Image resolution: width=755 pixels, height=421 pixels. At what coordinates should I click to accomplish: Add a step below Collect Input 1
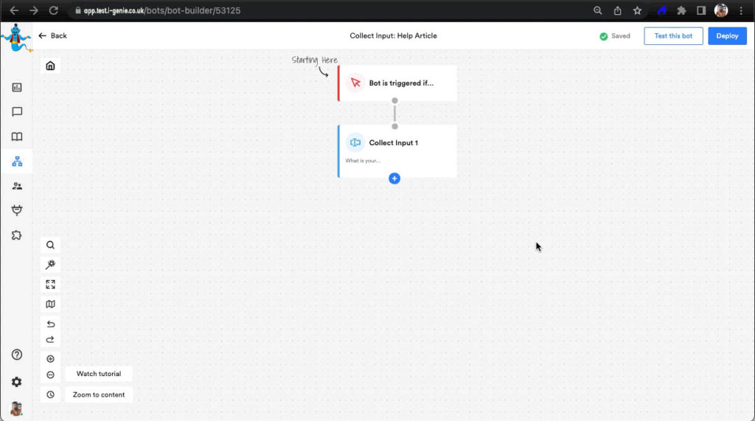tap(394, 178)
